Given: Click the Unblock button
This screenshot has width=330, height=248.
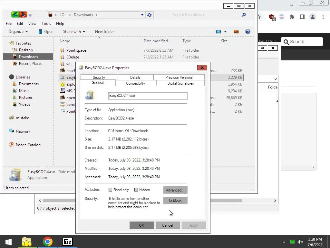Looking at the screenshot, I should pos(175,201).
